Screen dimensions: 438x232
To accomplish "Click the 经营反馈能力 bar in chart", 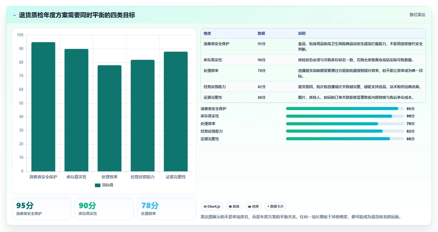I will click(143, 116).
